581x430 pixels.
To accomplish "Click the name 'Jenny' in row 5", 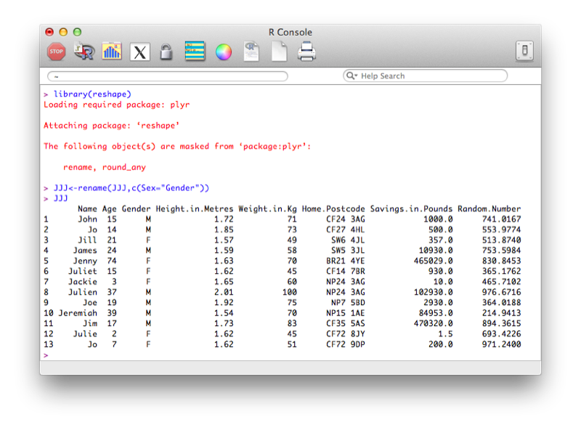I will point(85,261).
